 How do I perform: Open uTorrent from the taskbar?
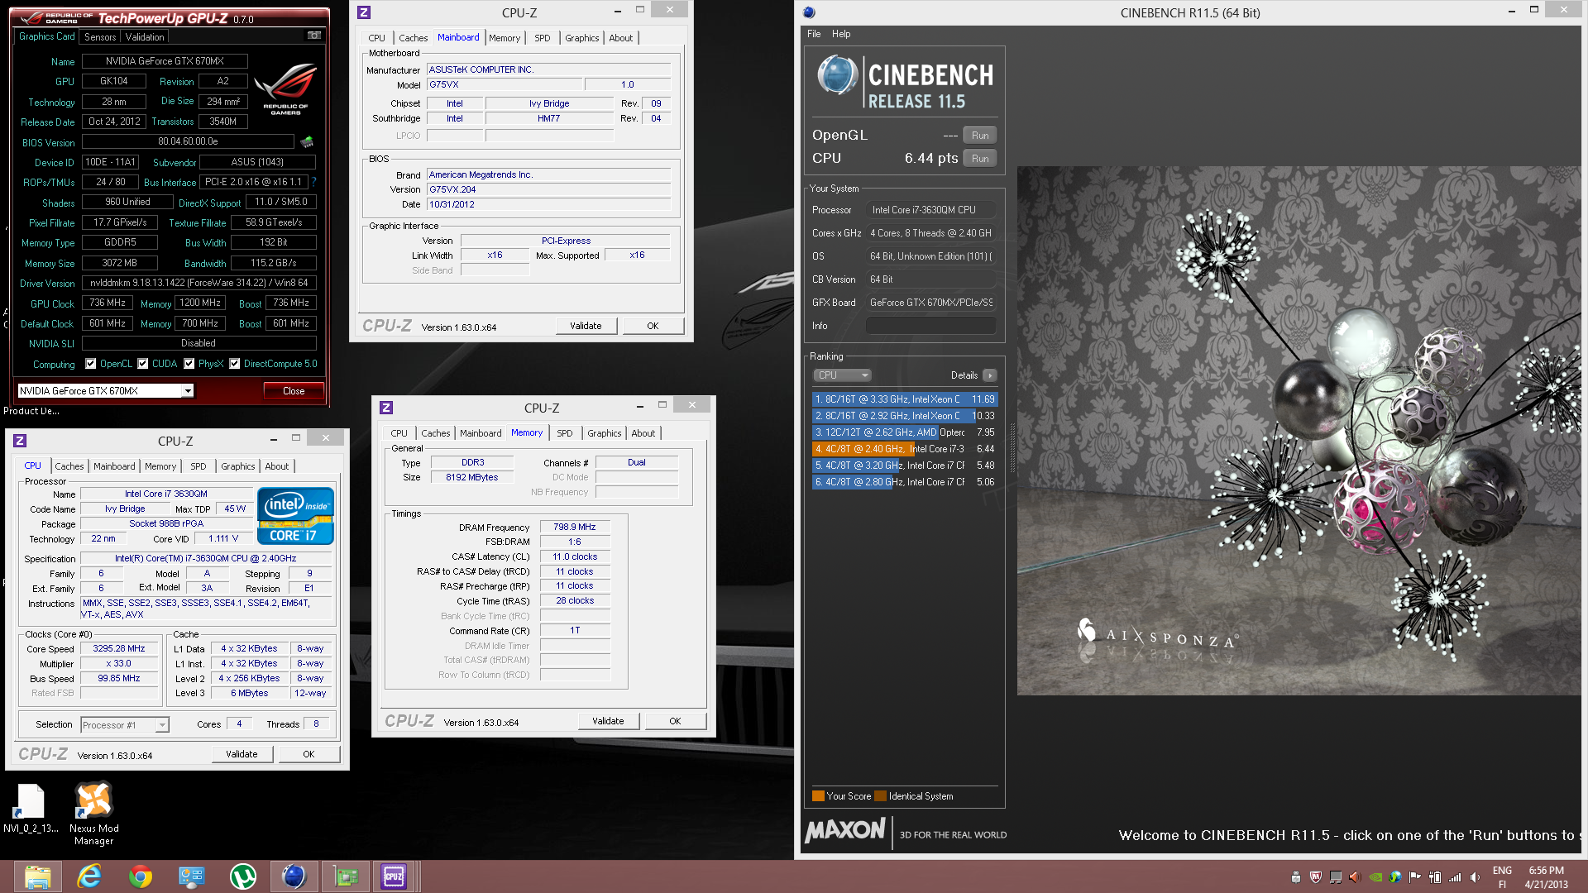click(242, 876)
